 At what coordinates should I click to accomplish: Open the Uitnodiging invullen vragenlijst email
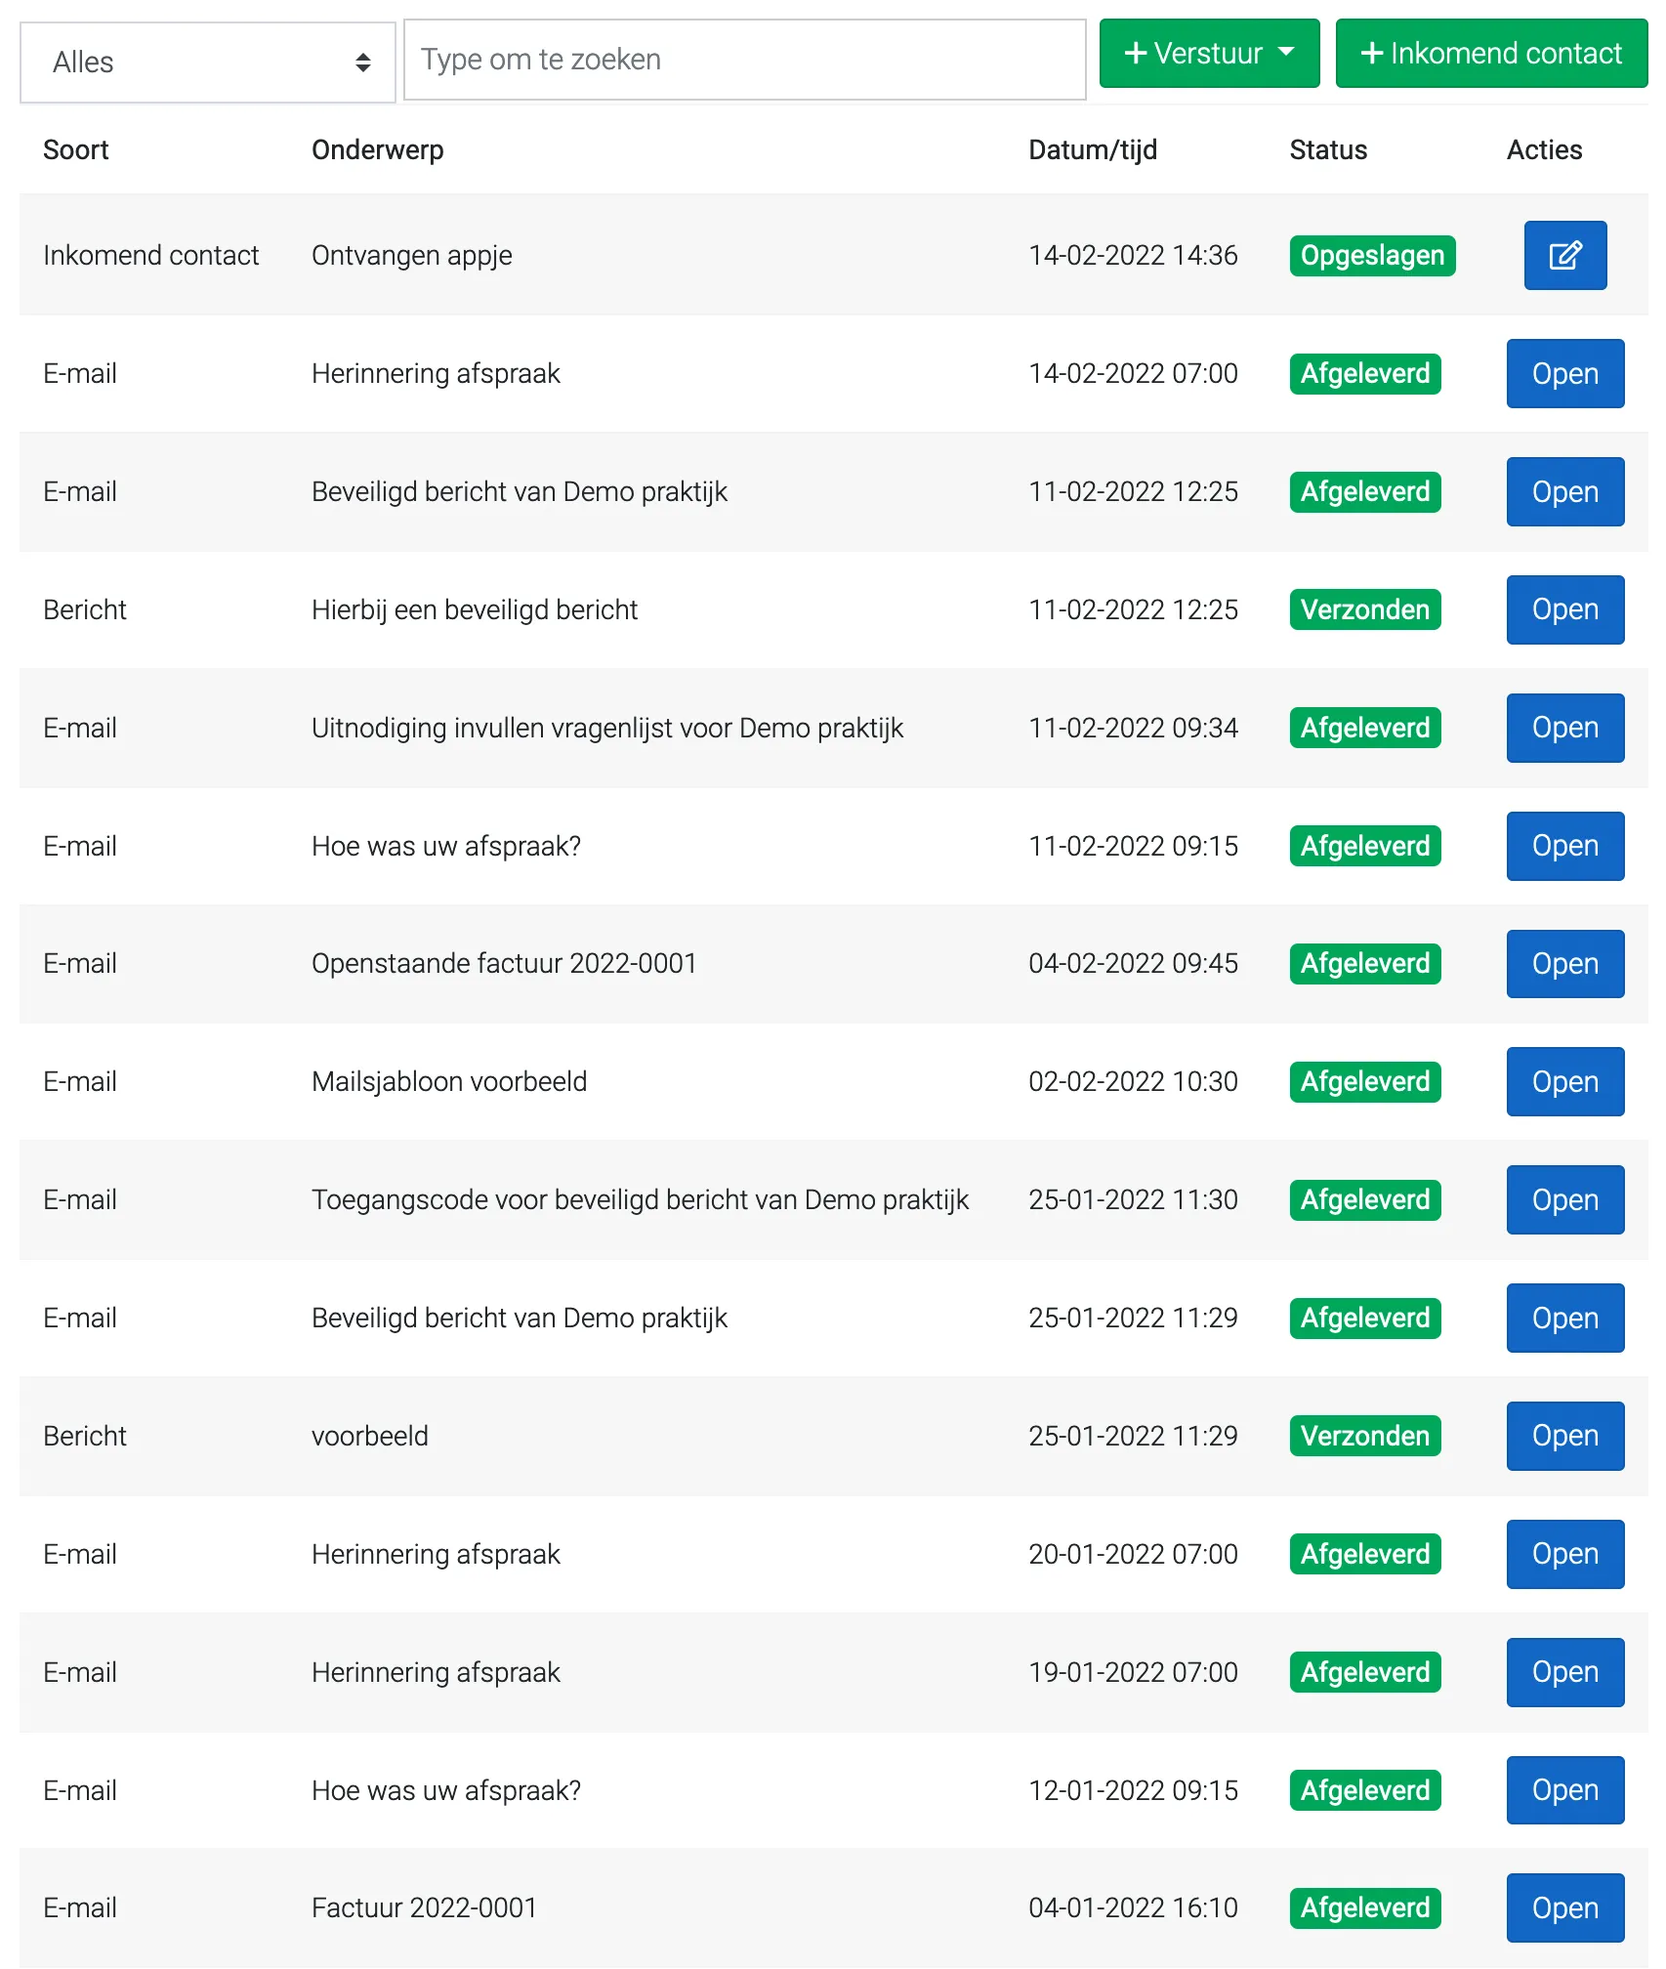pyautogui.click(x=1564, y=728)
